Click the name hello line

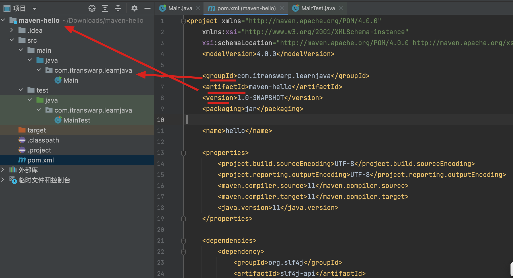coord(237,131)
